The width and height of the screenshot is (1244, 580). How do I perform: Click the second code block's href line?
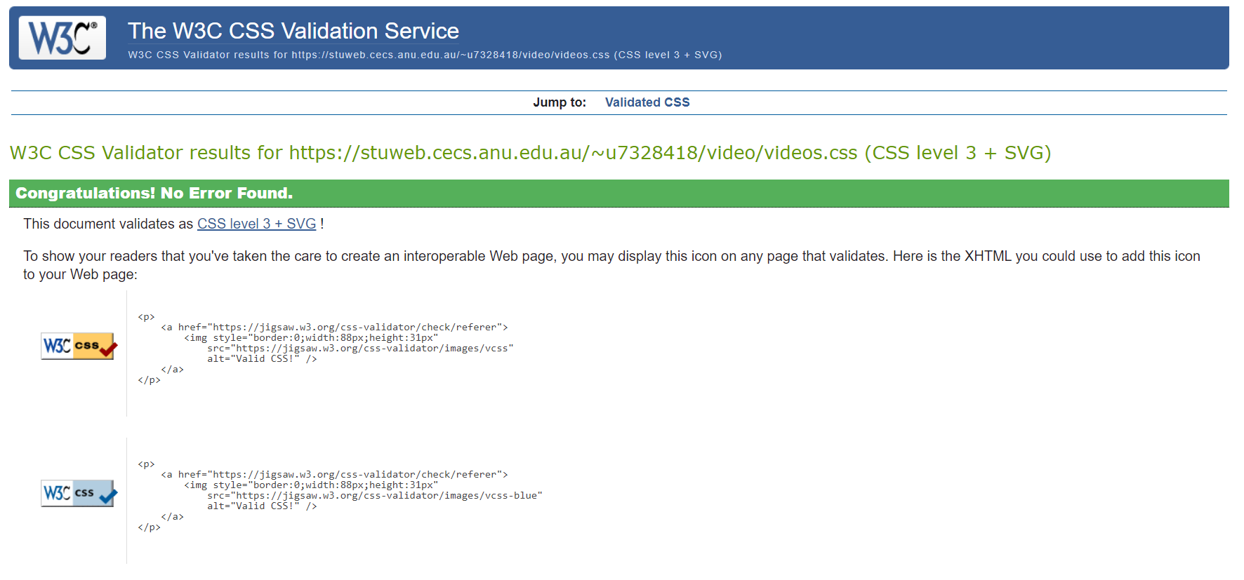tap(334, 475)
